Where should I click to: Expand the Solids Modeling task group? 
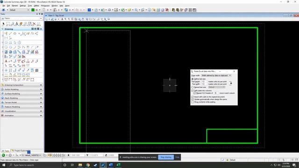coord(21,89)
